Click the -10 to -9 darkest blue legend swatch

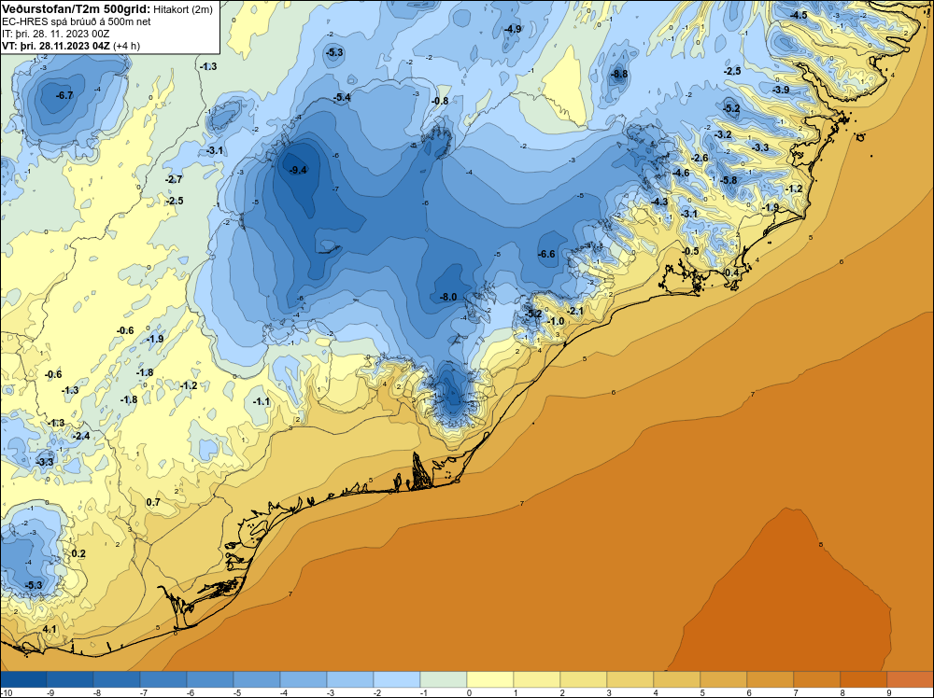[23, 679]
